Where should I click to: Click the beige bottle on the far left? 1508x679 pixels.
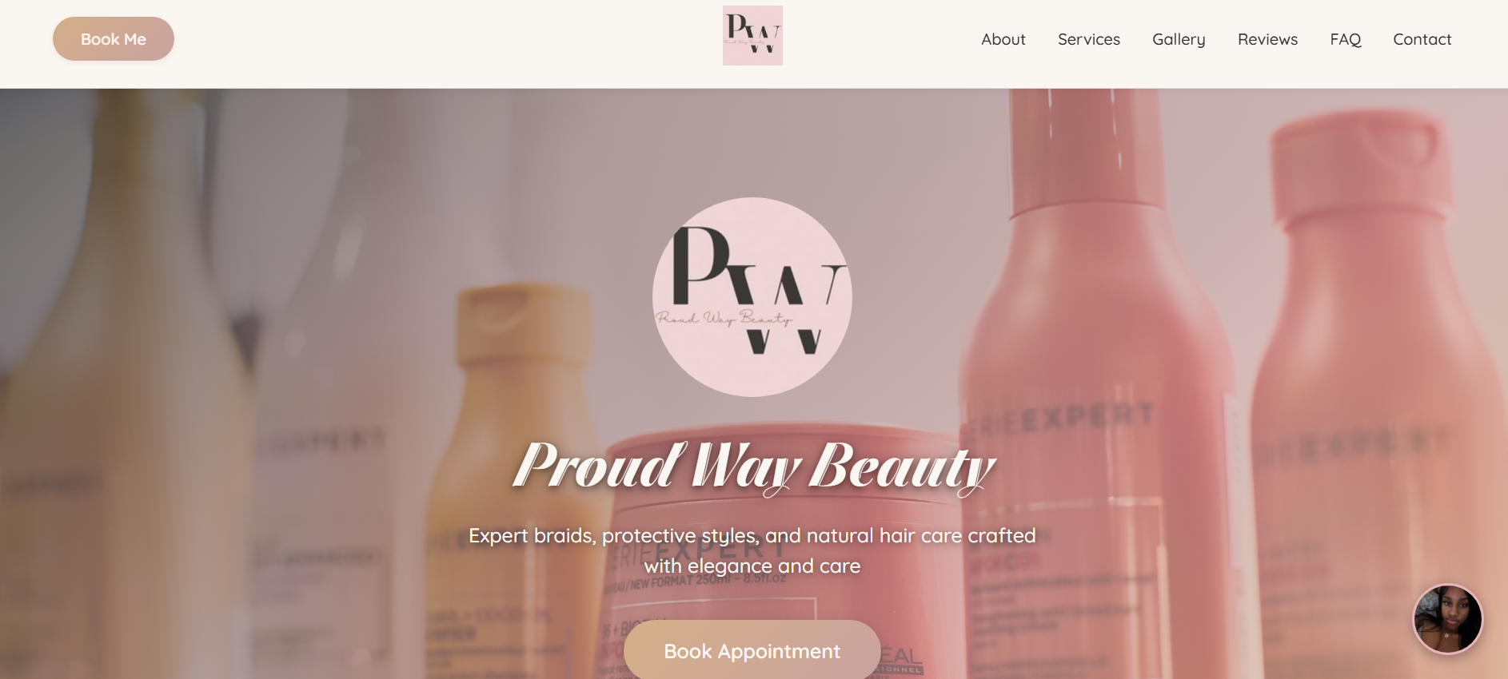coord(120,383)
